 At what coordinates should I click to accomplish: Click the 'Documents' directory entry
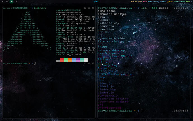tap(106, 26)
